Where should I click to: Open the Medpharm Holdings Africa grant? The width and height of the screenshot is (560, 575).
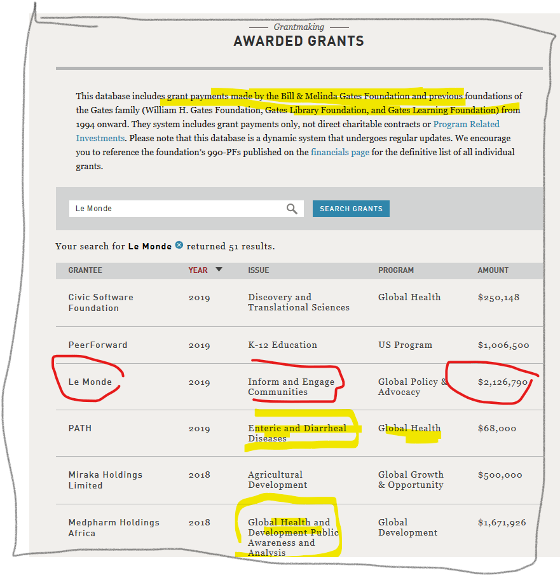113,528
